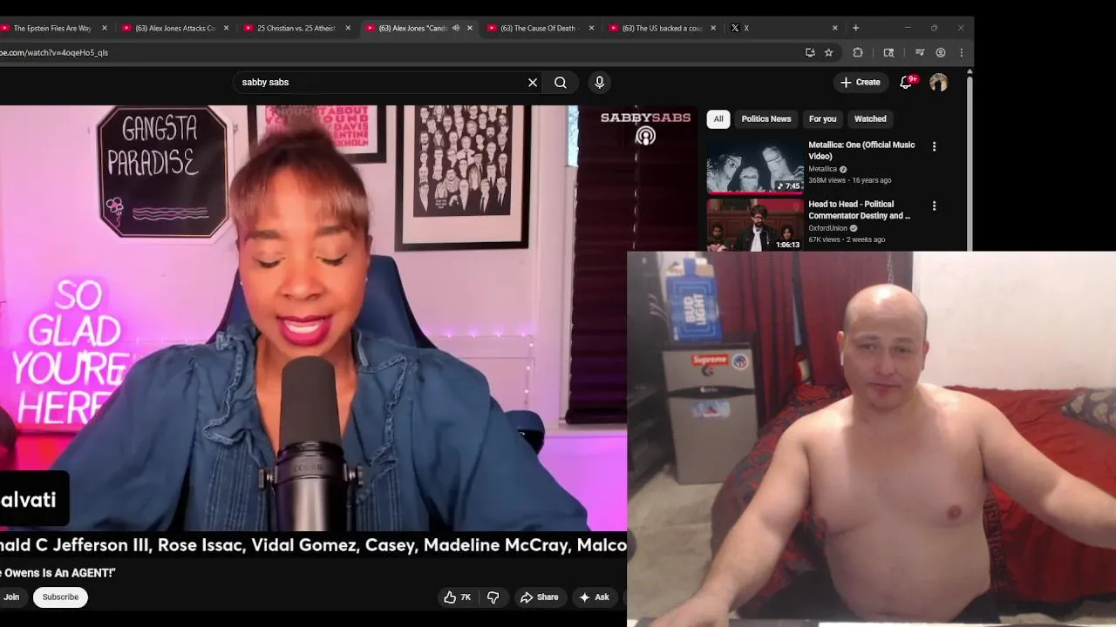Open YouTube notifications bell
The height and width of the screenshot is (627, 1116).
click(907, 82)
